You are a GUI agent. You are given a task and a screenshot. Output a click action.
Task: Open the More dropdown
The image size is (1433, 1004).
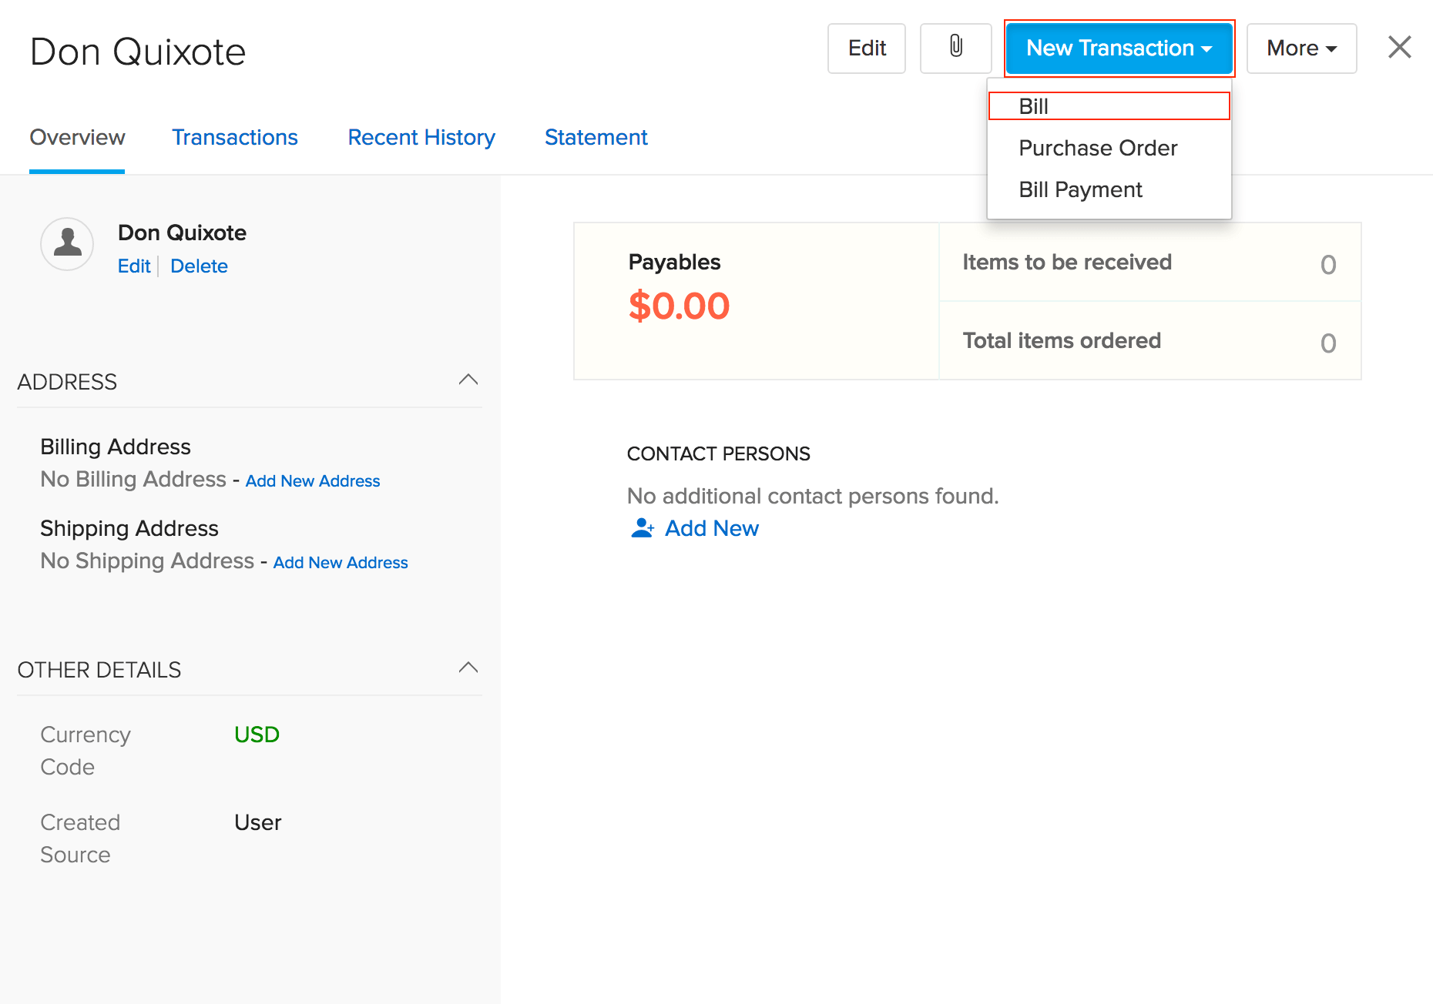point(1300,48)
